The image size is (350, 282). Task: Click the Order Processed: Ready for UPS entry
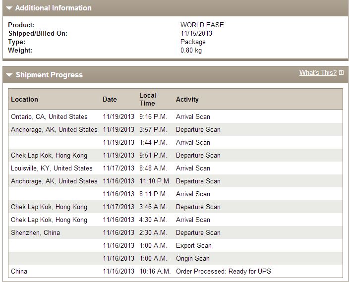(224, 271)
